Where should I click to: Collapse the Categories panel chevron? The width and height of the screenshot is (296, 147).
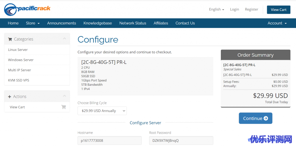click(x=64, y=39)
